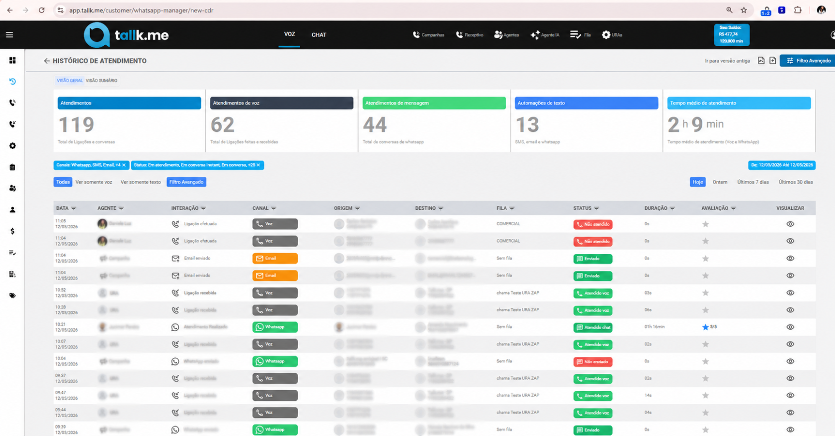Go back using arrow beside Histórico de Atendimento
Viewport: 835px width, 436px height.
pos(46,61)
